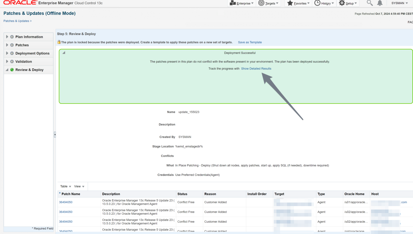Collapse the Deployment Successful message panel
Image resolution: width=413 pixels, height=234 pixels.
(64, 53)
